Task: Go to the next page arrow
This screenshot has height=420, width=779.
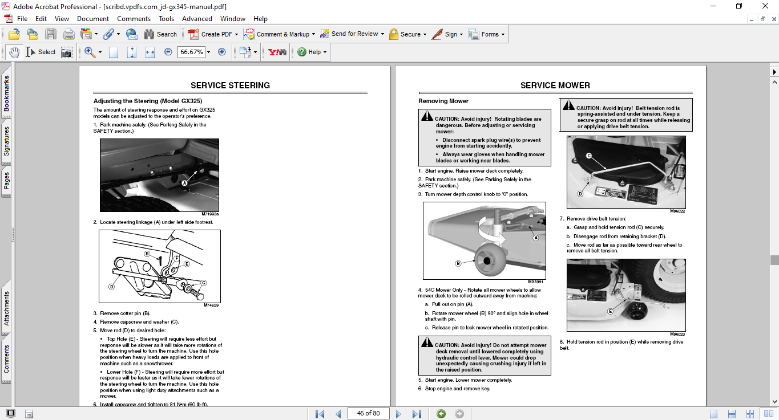Action: pyautogui.click(x=398, y=414)
